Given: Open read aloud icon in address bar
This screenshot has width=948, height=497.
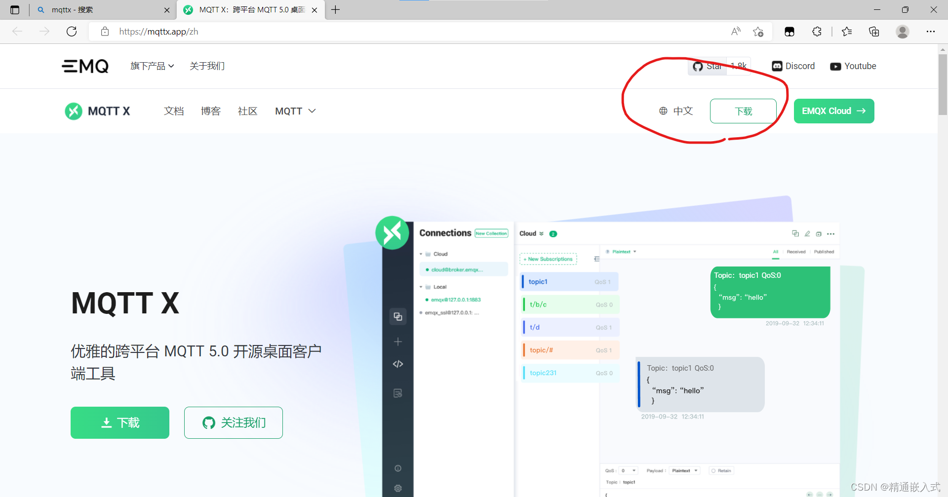Looking at the screenshot, I should (736, 32).
